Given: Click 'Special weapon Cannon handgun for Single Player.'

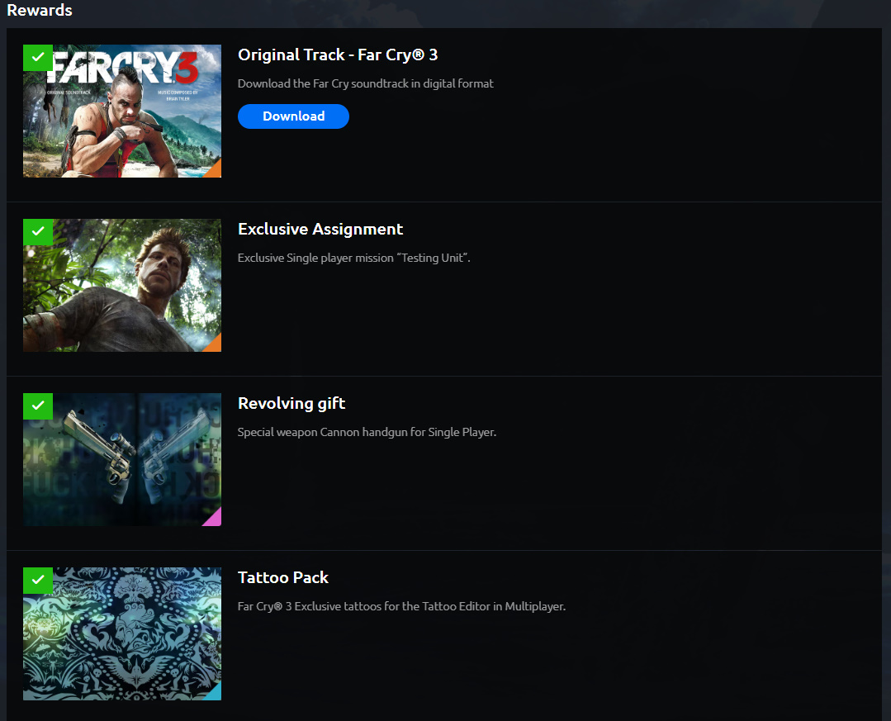Looking at the screenshot, I should pos(367,433).
